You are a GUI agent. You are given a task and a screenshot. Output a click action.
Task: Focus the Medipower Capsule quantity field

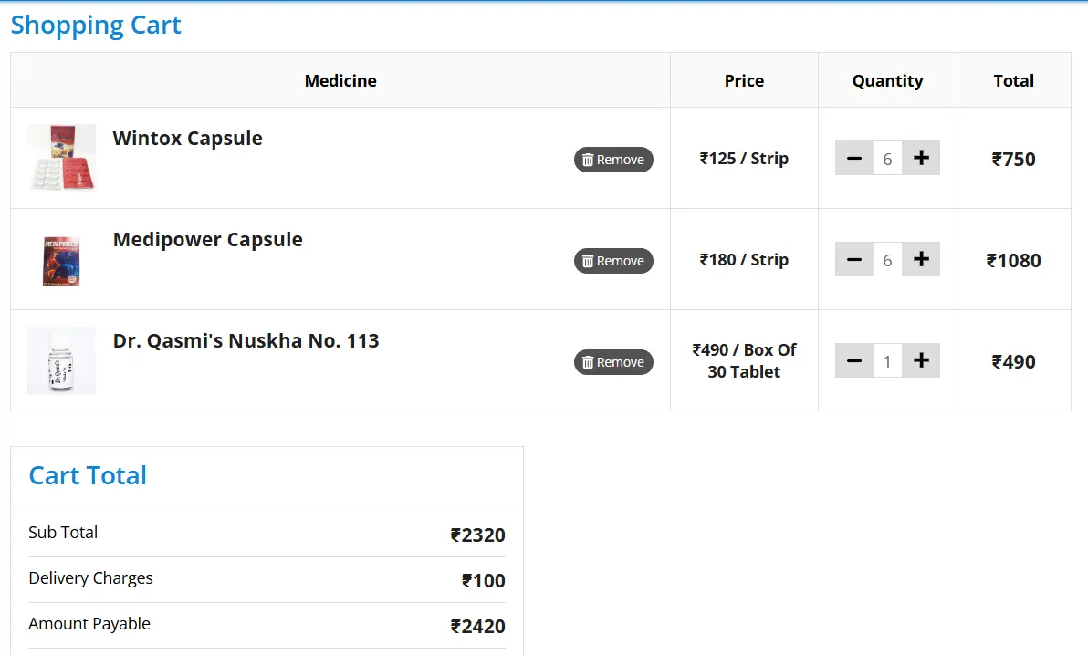coord(887,260)
